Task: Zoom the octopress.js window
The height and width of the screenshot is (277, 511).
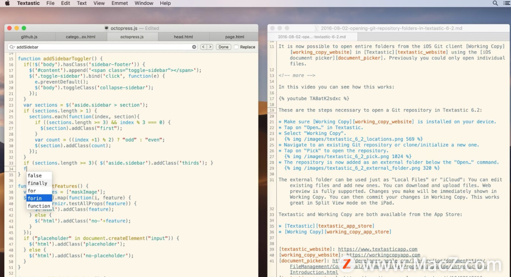Action: (24, 29)
